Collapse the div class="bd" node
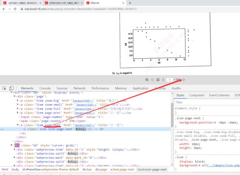Viewport: 240px width, 175px height. 11,145
